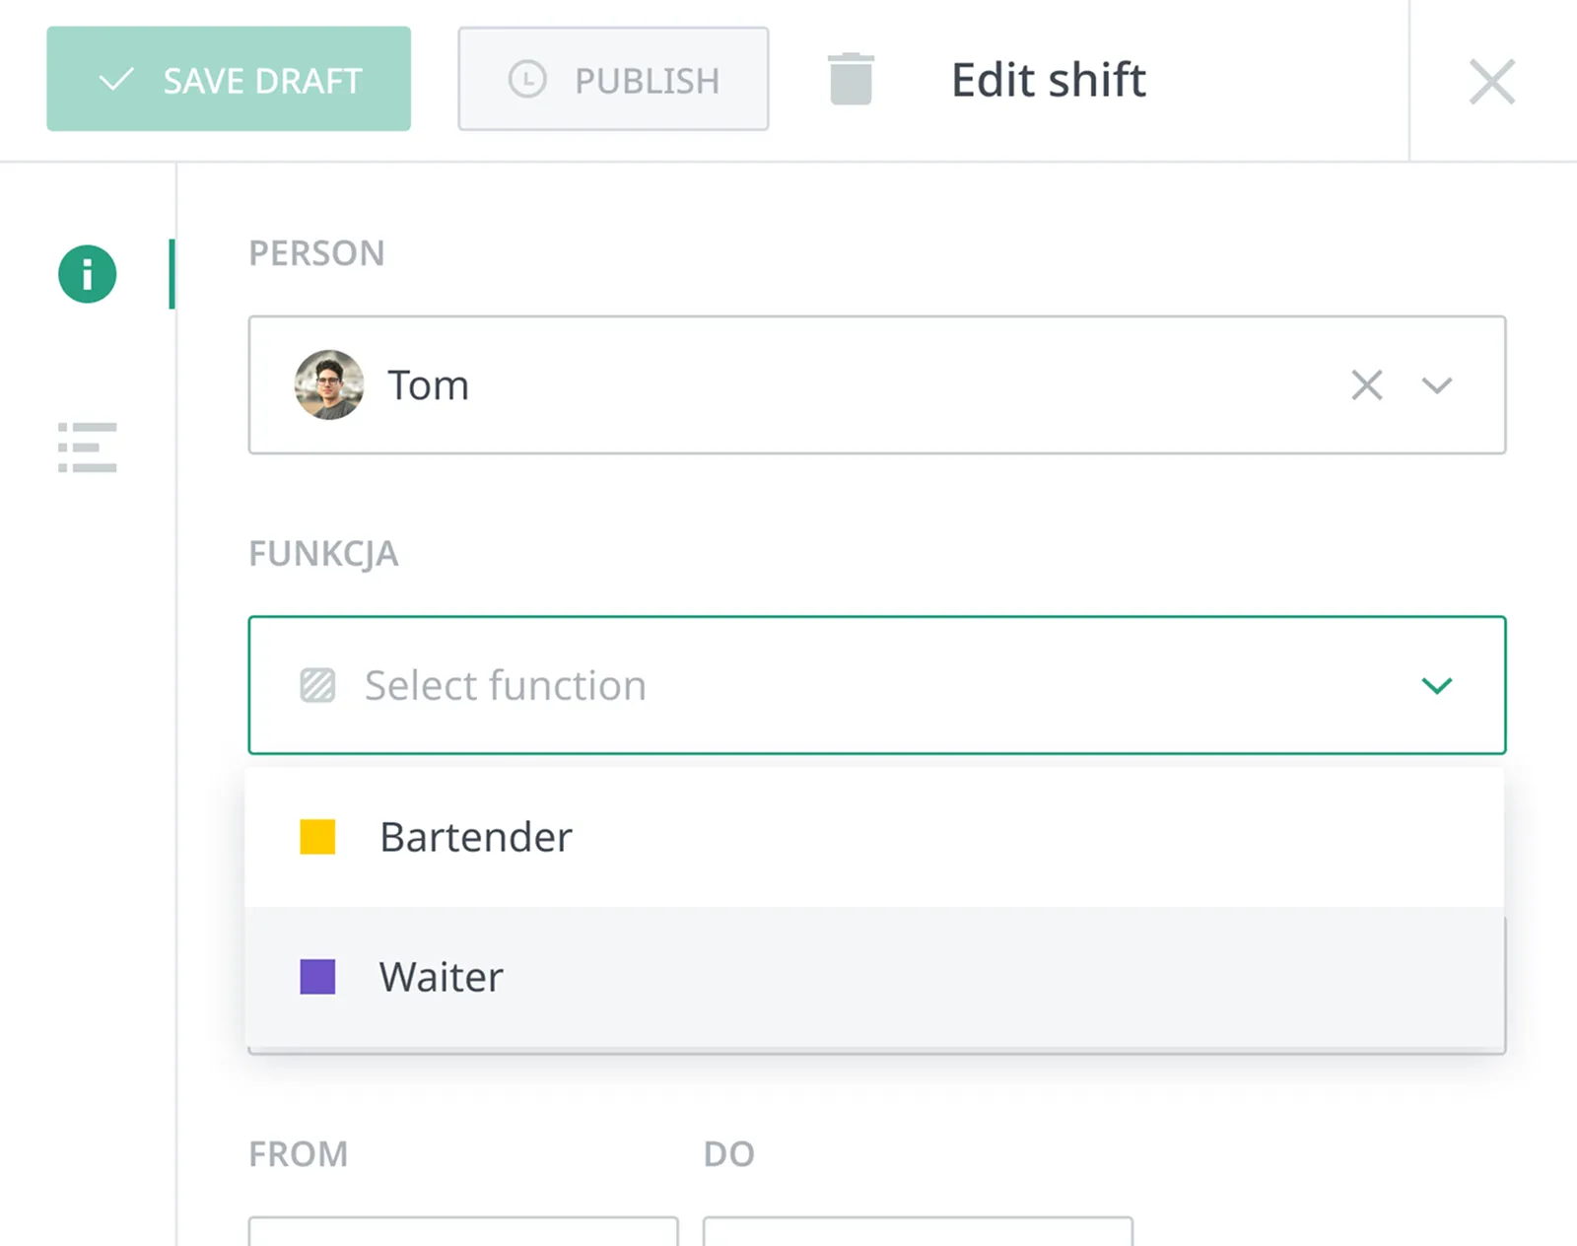Click the trash delete shift icon
This screenshot has height=1246, width=1577.
[851, 79]
